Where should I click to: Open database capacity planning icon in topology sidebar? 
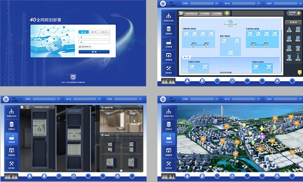(x=168, y=30)
